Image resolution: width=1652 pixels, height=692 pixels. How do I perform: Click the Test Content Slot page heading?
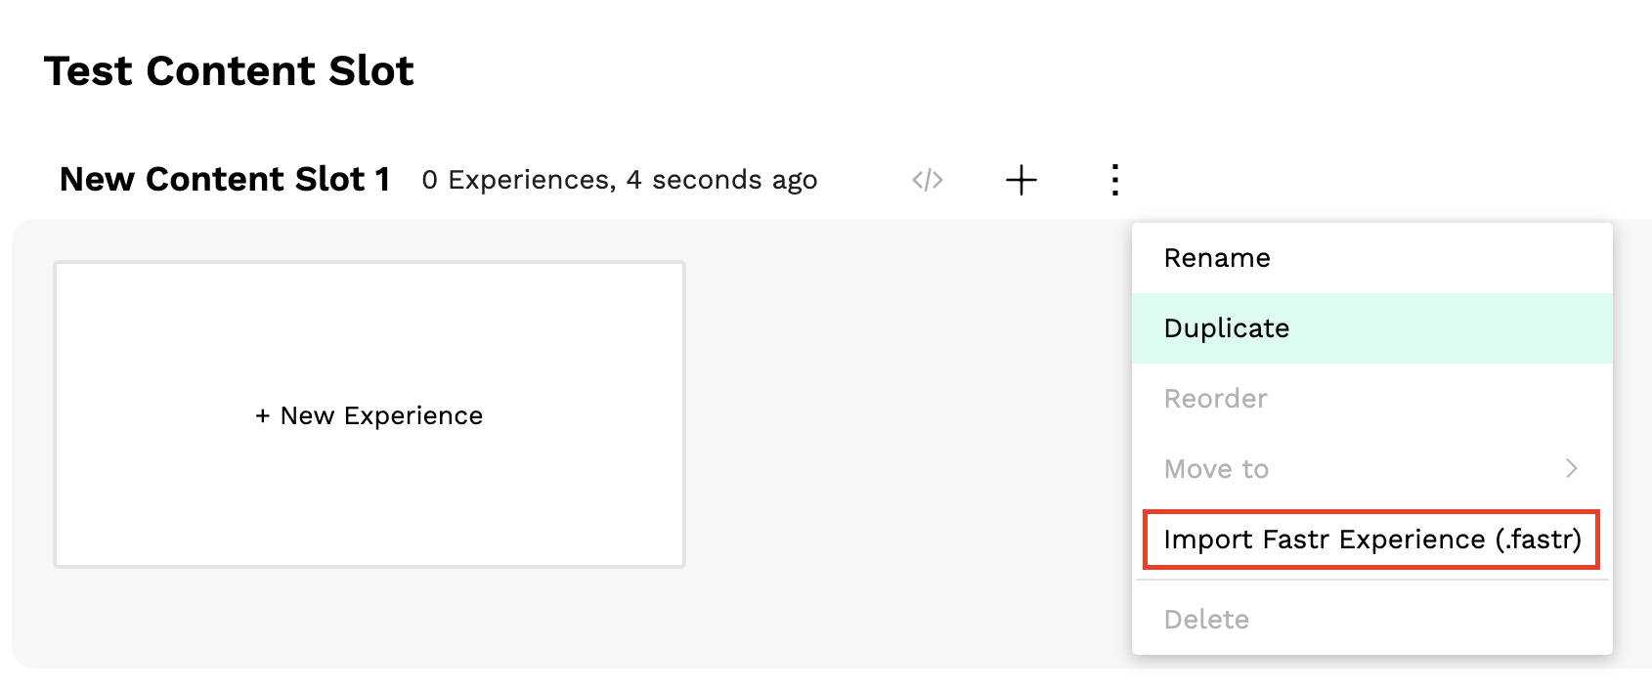click(229, 71)
